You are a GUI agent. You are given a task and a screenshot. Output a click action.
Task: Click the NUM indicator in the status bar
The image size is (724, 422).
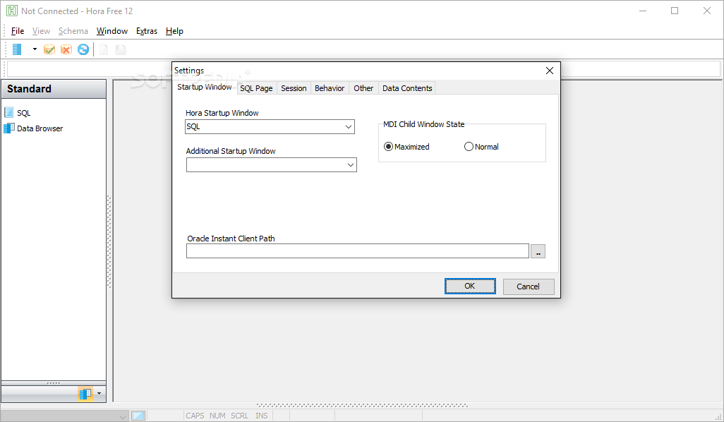pos(217,416)
